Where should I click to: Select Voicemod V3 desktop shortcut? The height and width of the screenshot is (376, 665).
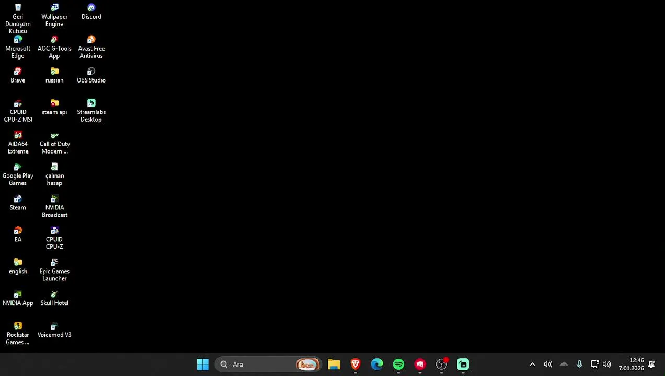pyautogui.click(x=54, y=330)
